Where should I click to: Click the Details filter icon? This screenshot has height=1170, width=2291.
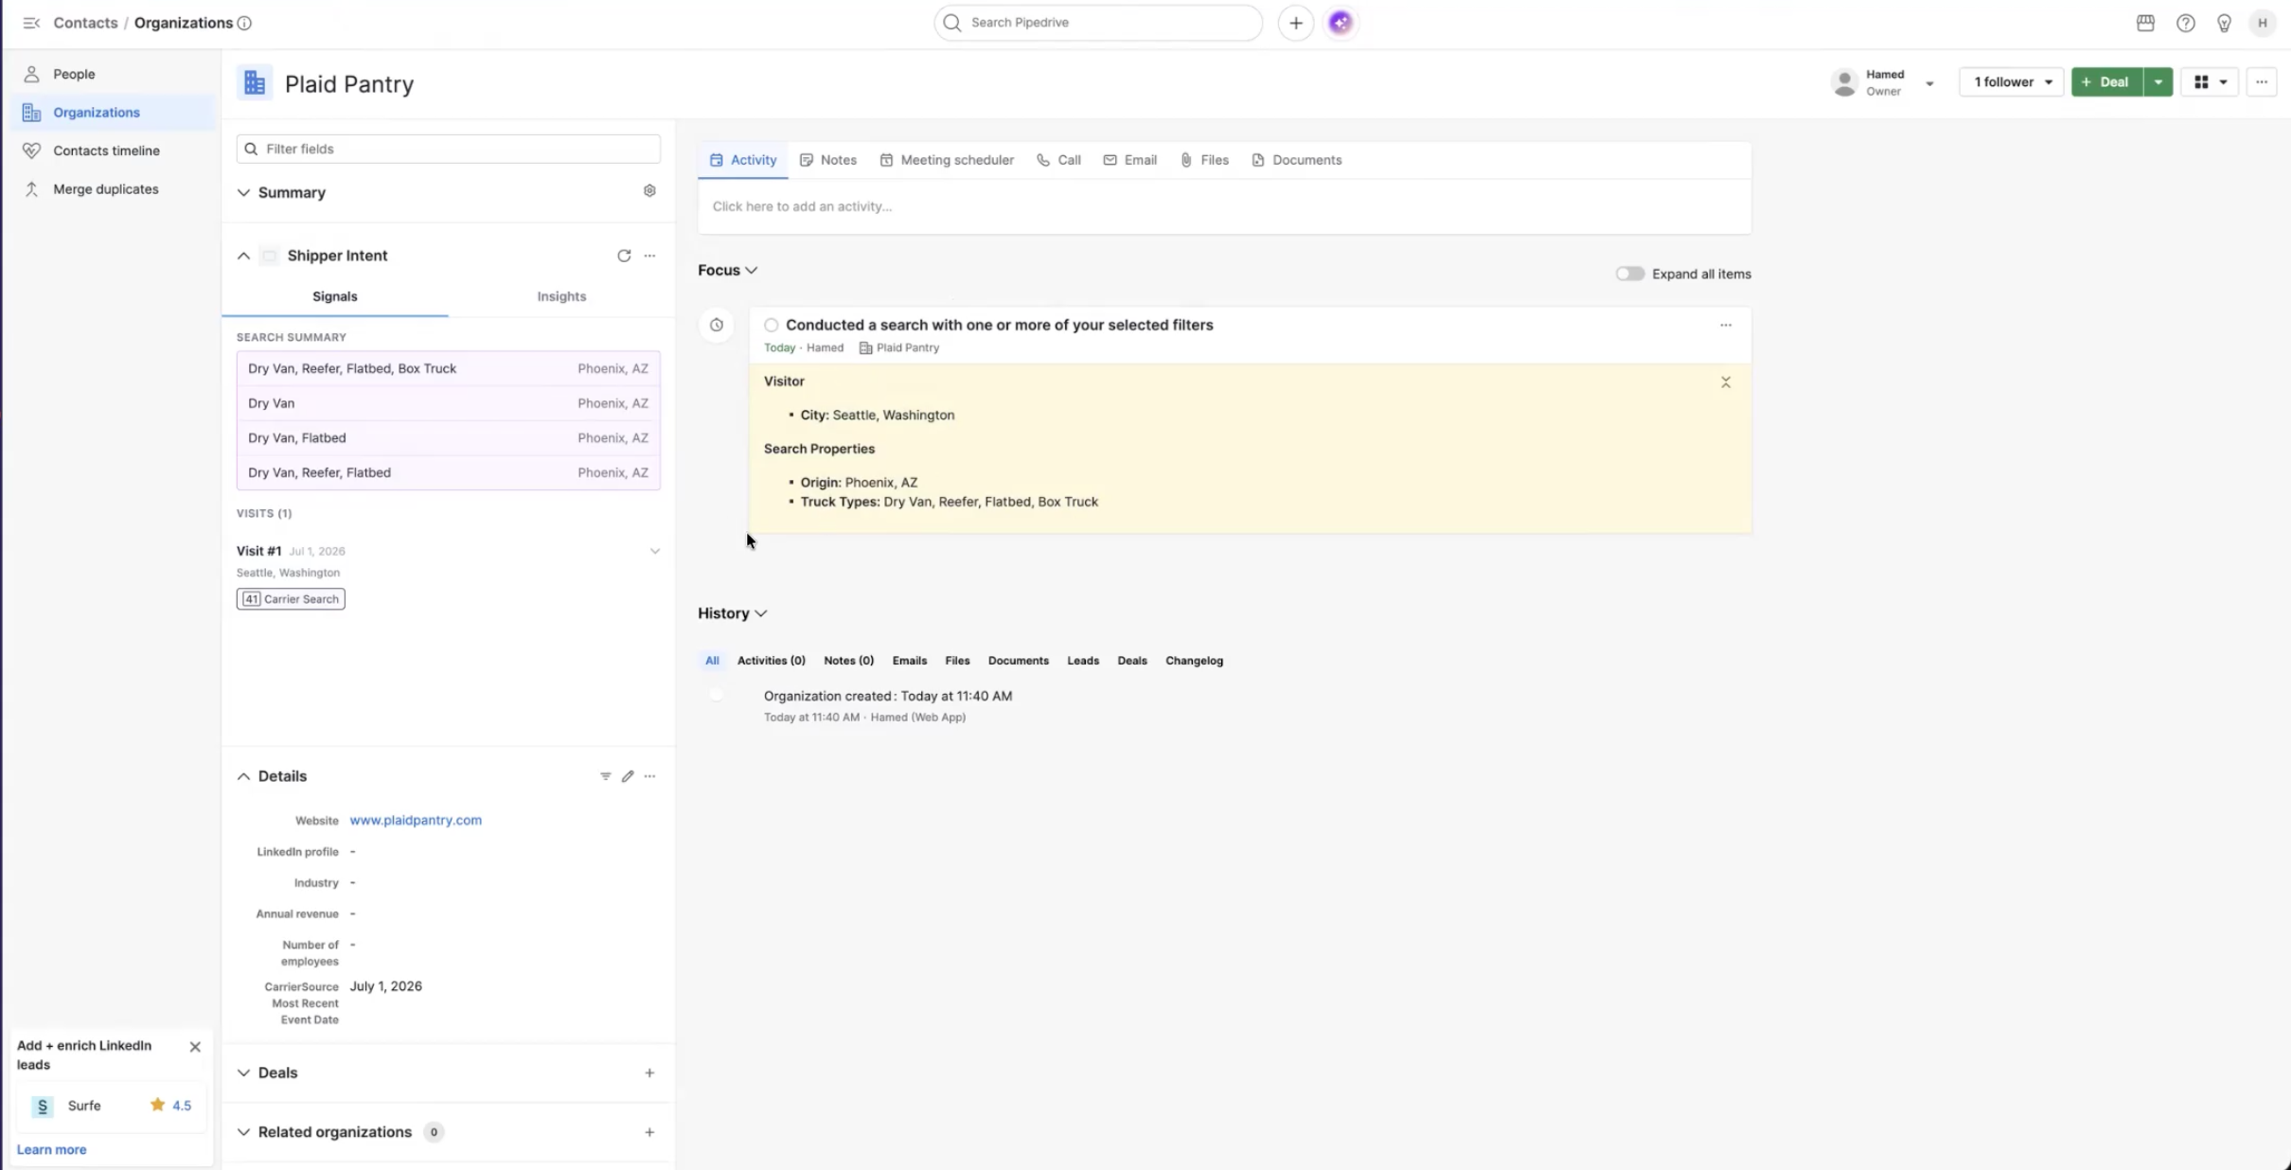(x=605, y=776)
